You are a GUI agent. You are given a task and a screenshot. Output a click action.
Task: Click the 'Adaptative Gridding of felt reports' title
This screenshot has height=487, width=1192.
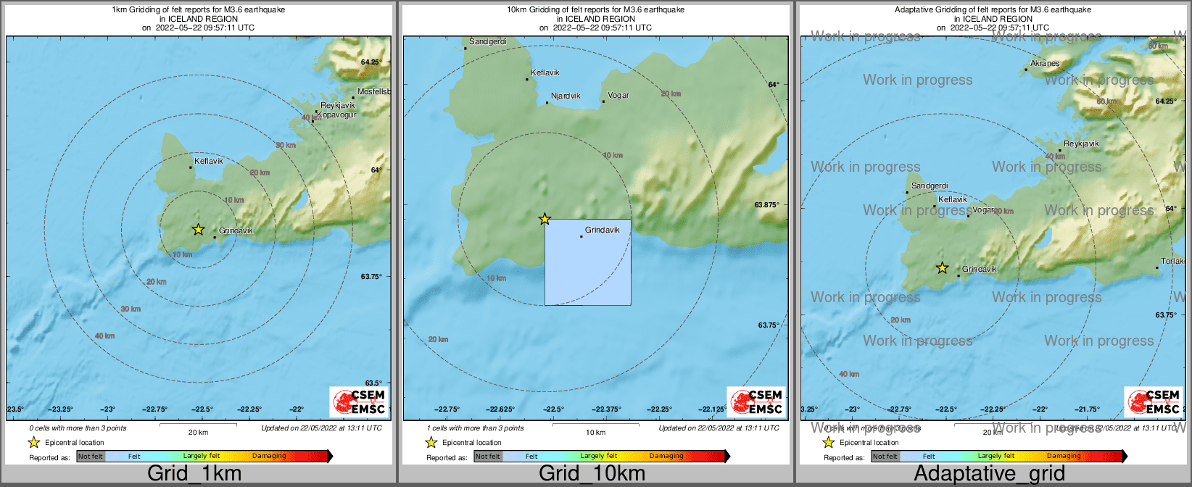[993, 10]
